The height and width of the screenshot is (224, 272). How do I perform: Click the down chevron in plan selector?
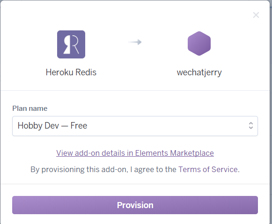(x=251, y=128)
